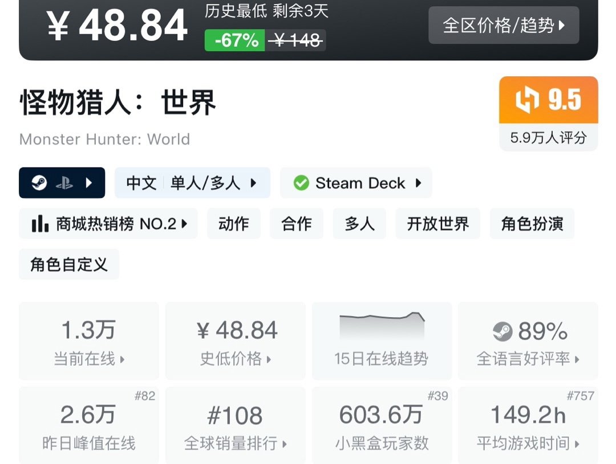
Task: Select the 开放世界 tag
Action: 438,224
